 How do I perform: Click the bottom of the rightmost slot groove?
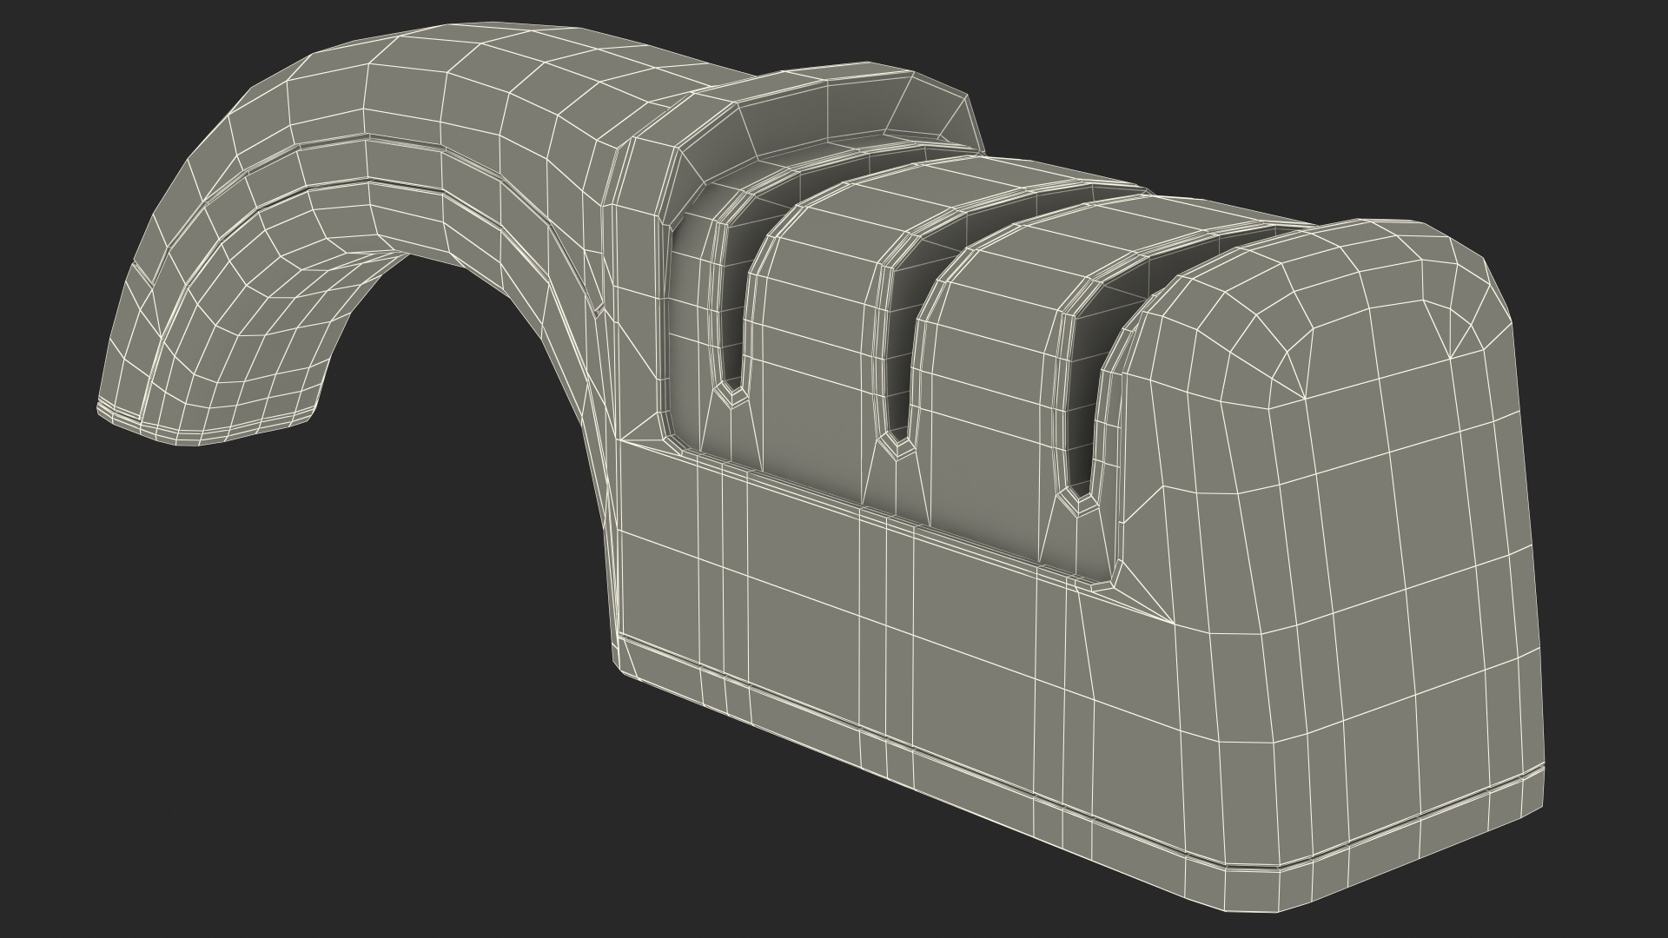tap(1078, 500)
